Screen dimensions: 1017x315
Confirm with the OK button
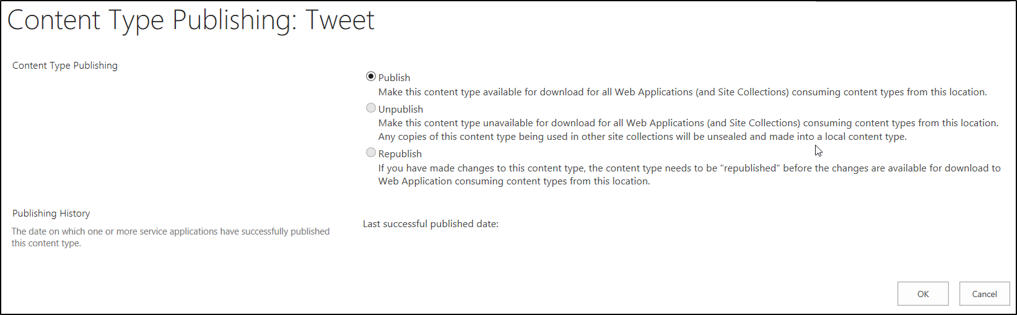tap(923, 294)
